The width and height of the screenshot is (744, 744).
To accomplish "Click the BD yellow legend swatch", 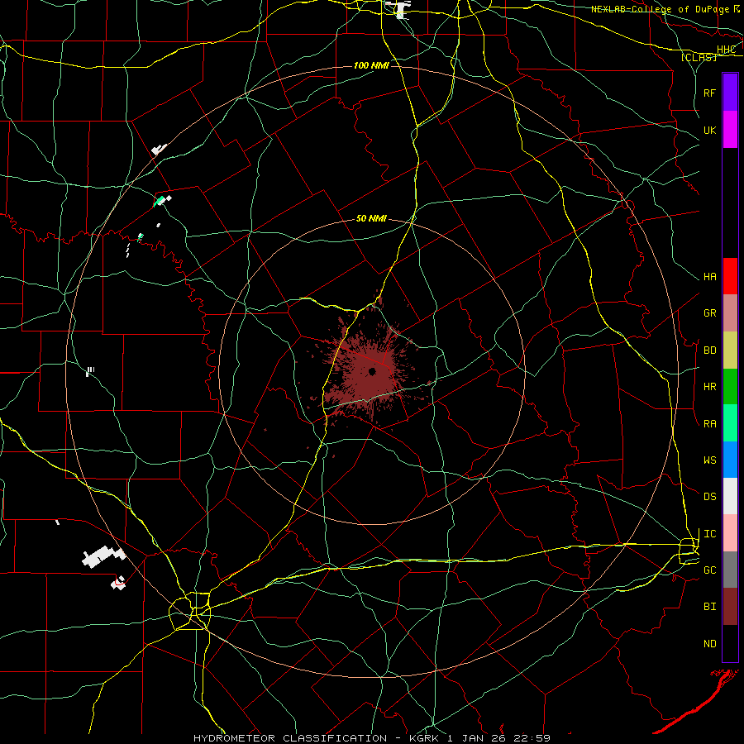I will coord(730,351).
